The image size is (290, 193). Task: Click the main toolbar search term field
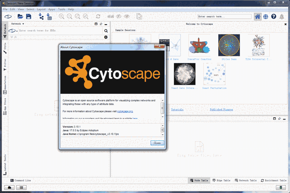(224, 17)
